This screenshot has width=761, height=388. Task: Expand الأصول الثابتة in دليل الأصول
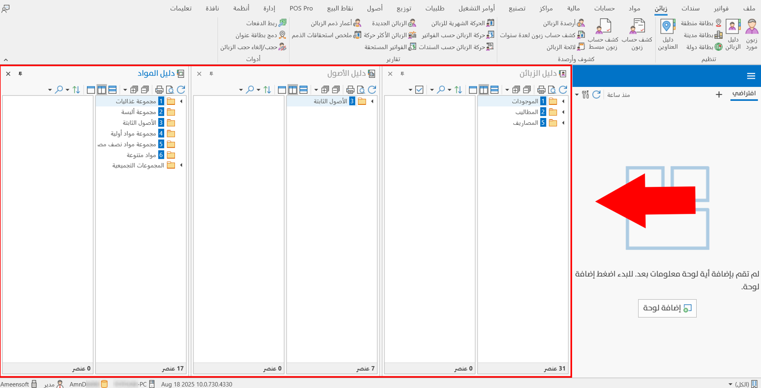pyautogui.click(x=372, y=101)
